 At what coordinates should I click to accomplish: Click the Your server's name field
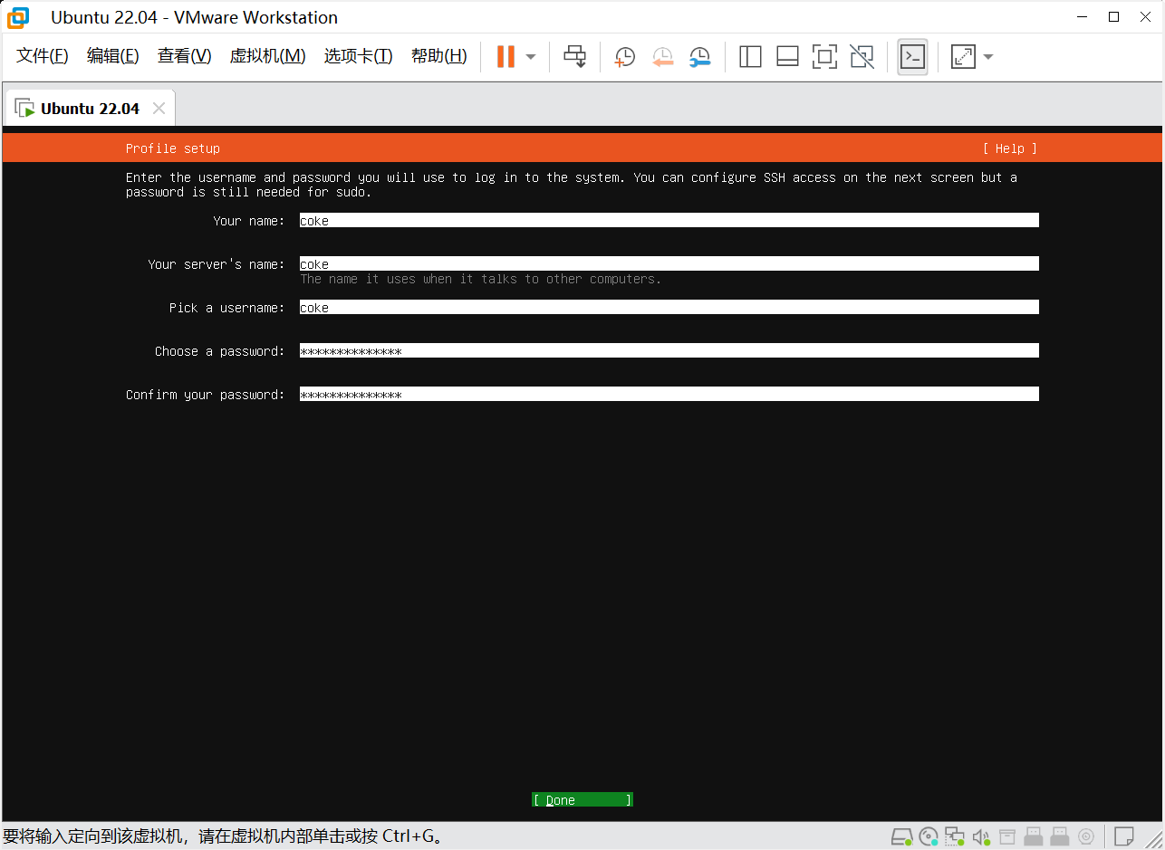pyautogui.click(x=669, y=264)
